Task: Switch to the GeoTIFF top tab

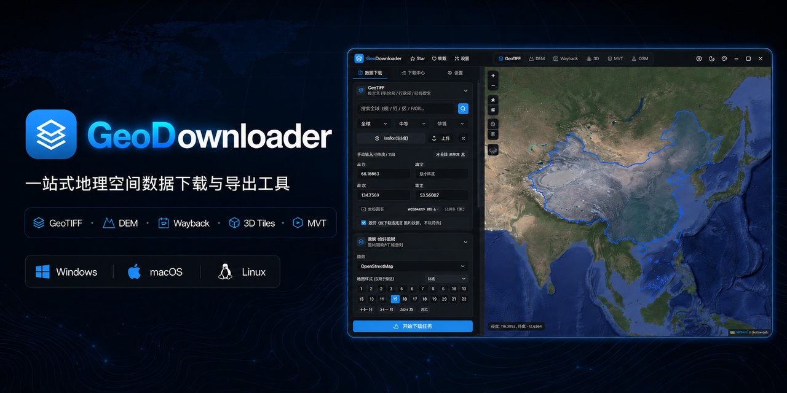Action: pos(509,59)
